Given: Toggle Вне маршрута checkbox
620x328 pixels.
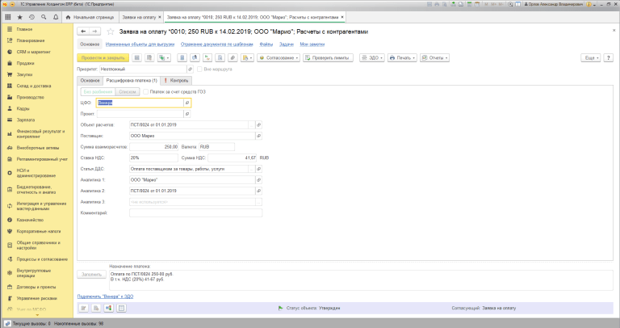Looking at the screenshot, I should point(199,69).
